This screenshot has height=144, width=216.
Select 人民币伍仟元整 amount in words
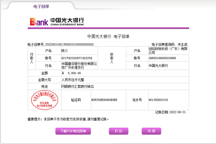point(73,80)
